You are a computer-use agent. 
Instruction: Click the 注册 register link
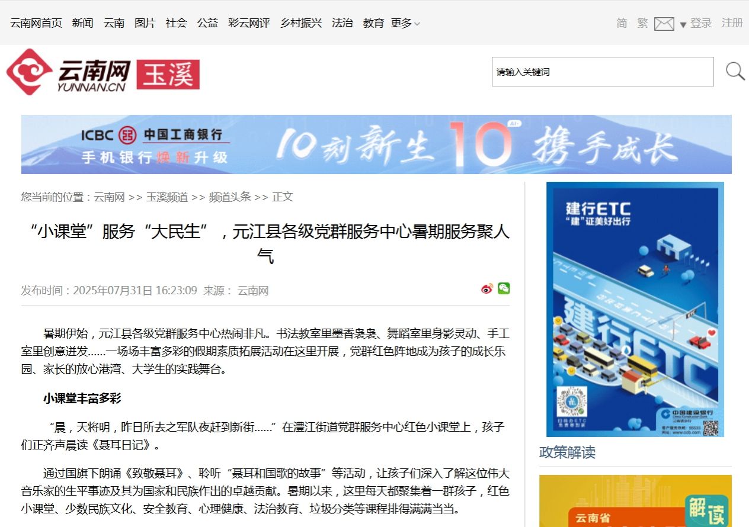[732, 23]
